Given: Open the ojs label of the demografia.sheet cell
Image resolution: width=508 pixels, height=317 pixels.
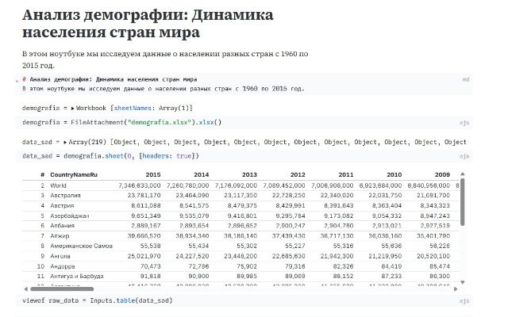Looking at the screenshot, I should tap(464, 156).
